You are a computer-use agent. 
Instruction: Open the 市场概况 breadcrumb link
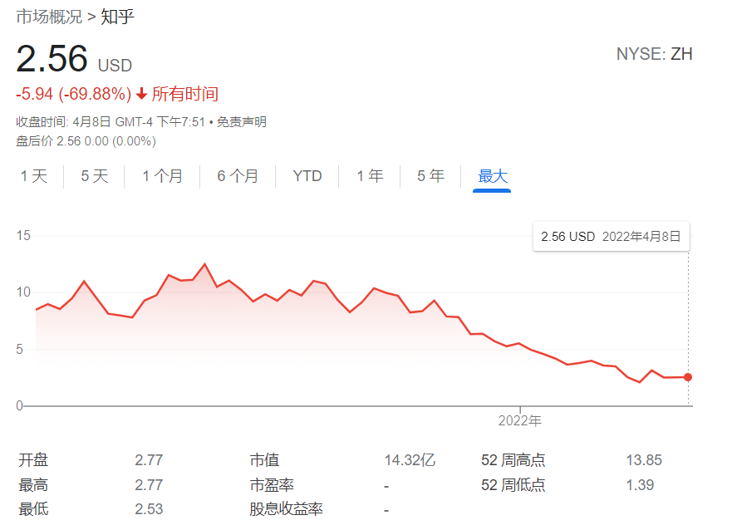coord(49,17)
